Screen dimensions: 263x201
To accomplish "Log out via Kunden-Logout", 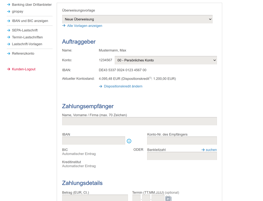I will tap(23, 69).
